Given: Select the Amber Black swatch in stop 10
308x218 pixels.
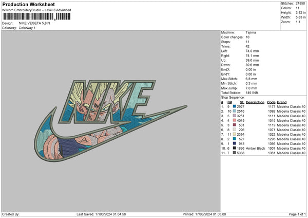Looking at the screenshot, I should point(235,148).
